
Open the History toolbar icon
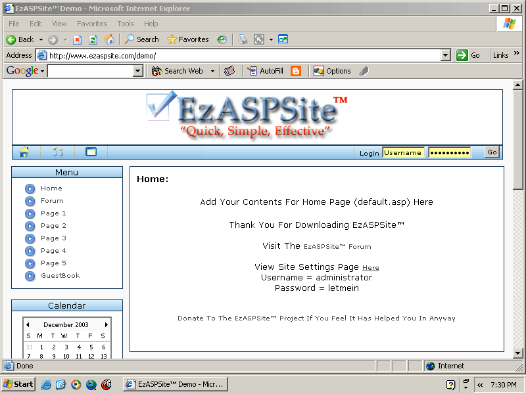pos(222,39)
